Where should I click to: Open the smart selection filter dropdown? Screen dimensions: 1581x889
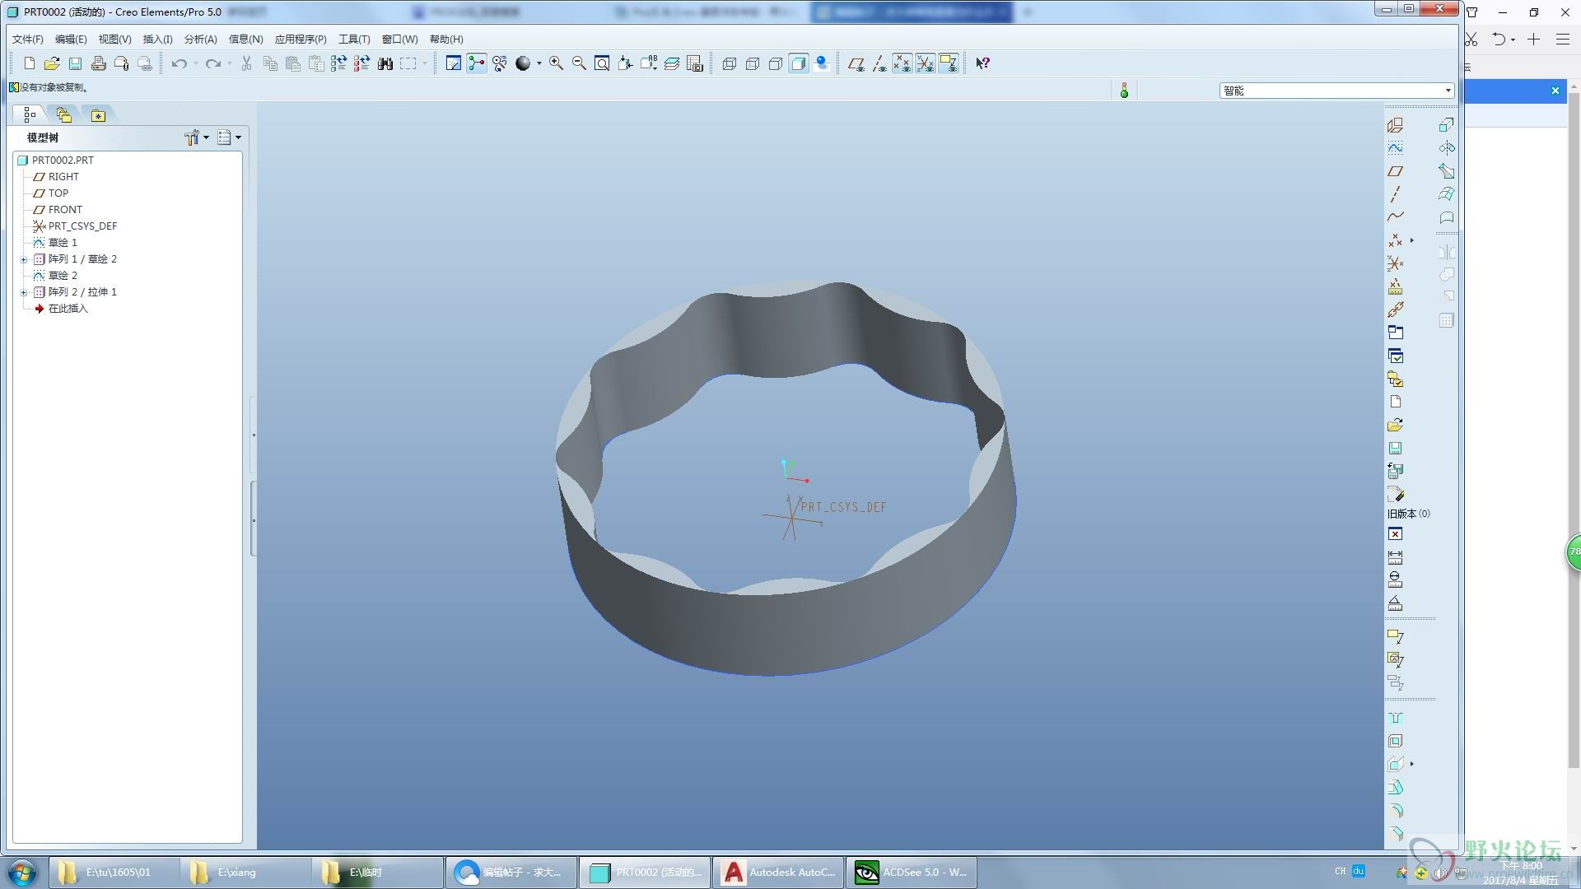(1448, 91)
